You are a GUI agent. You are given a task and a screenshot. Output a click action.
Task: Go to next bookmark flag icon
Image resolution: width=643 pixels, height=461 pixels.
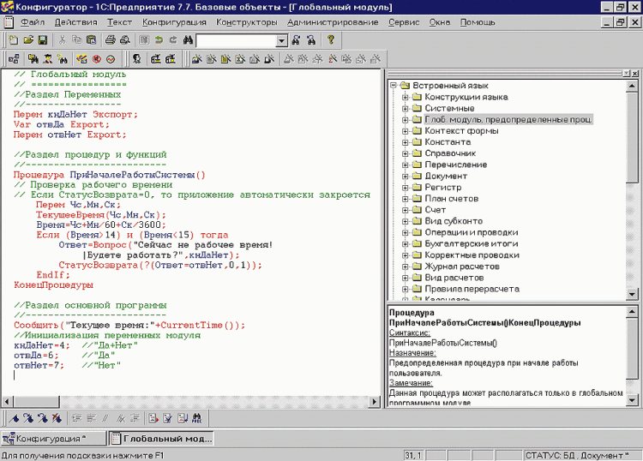28,418
